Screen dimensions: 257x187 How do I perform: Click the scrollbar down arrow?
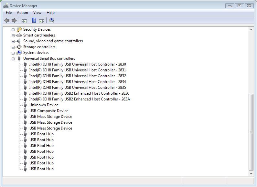click(251, 173)
